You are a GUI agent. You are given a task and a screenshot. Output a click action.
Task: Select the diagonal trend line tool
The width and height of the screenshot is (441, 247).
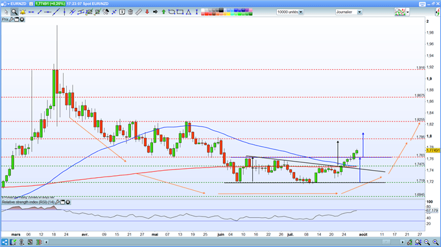[x=56, y=12]
